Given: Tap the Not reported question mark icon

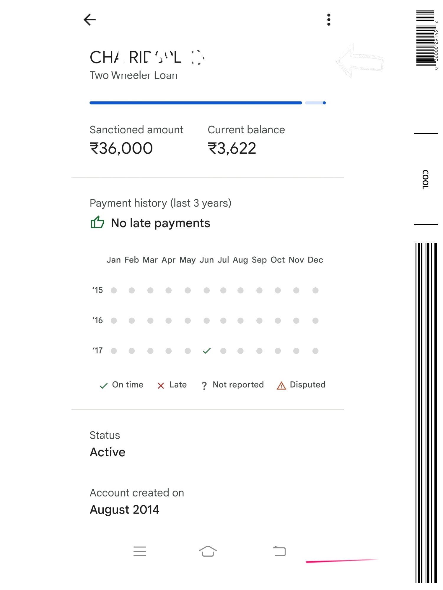Looking at the screenshot, I should click(x=204, y=386).
